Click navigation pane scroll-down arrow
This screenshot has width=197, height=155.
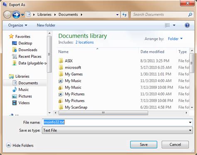coord(49,113)
